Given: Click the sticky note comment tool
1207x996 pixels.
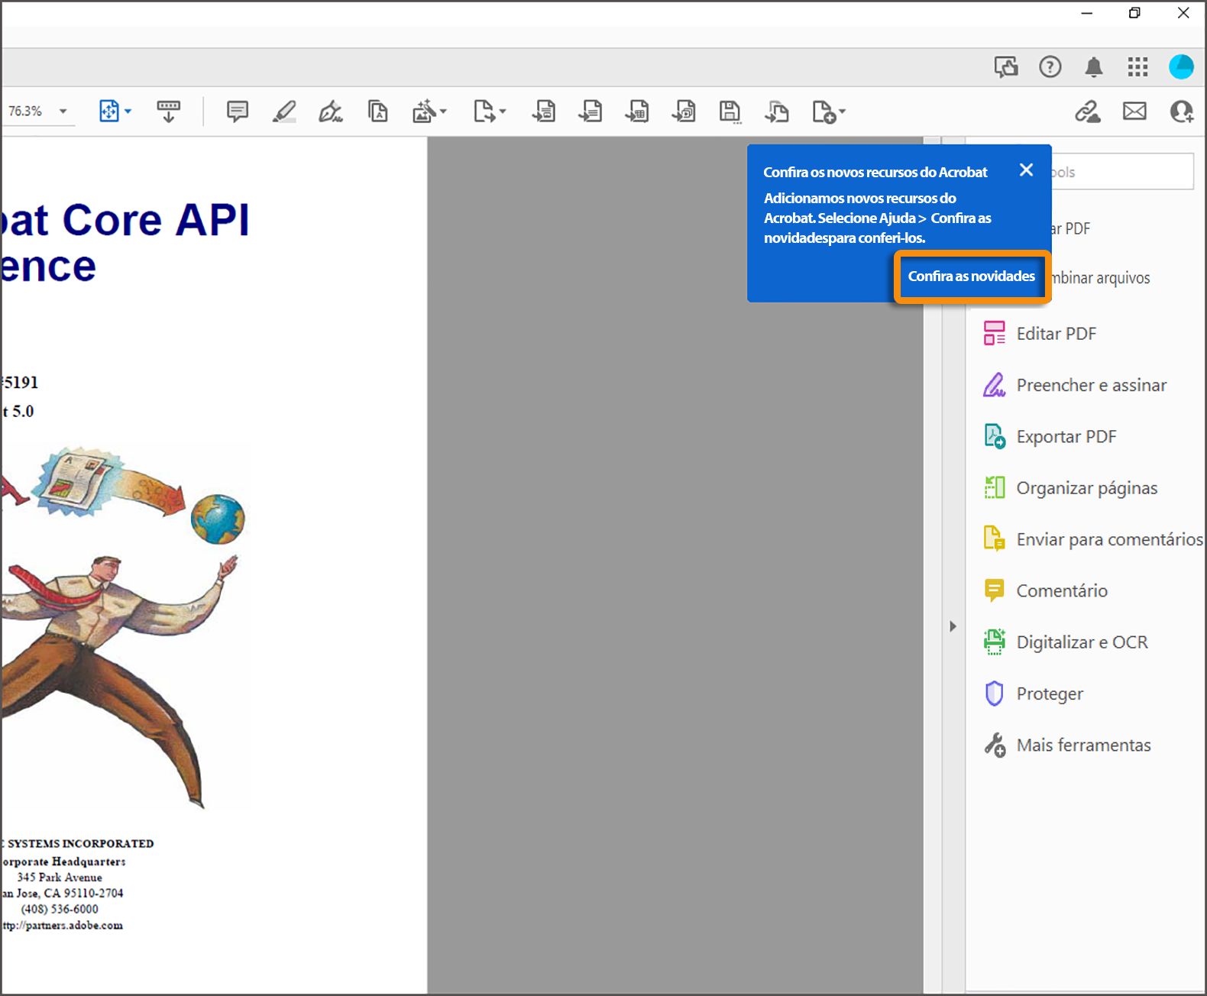Looking at the screenshot, I should (237, 112).
